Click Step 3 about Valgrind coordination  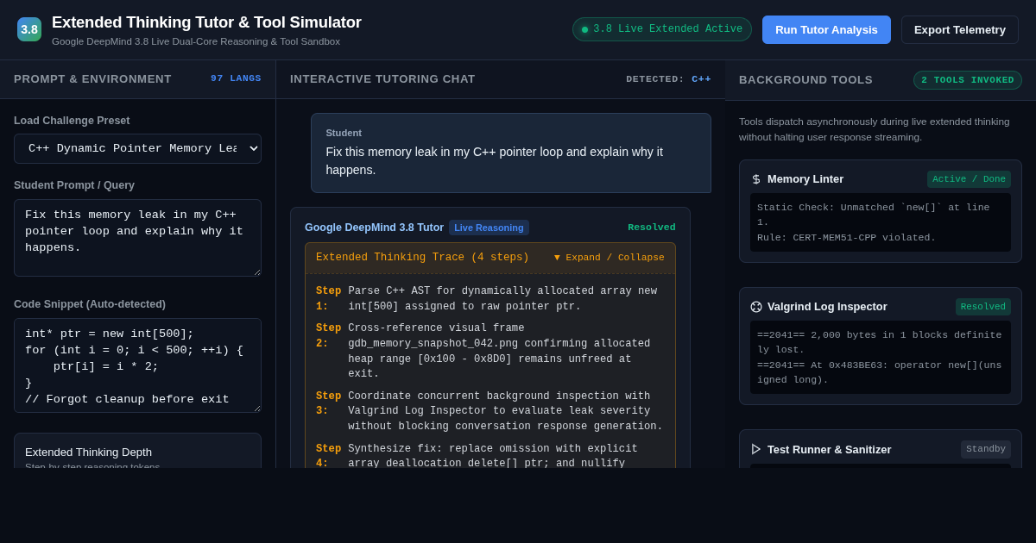pyautogui.click(x=490, y=411)
